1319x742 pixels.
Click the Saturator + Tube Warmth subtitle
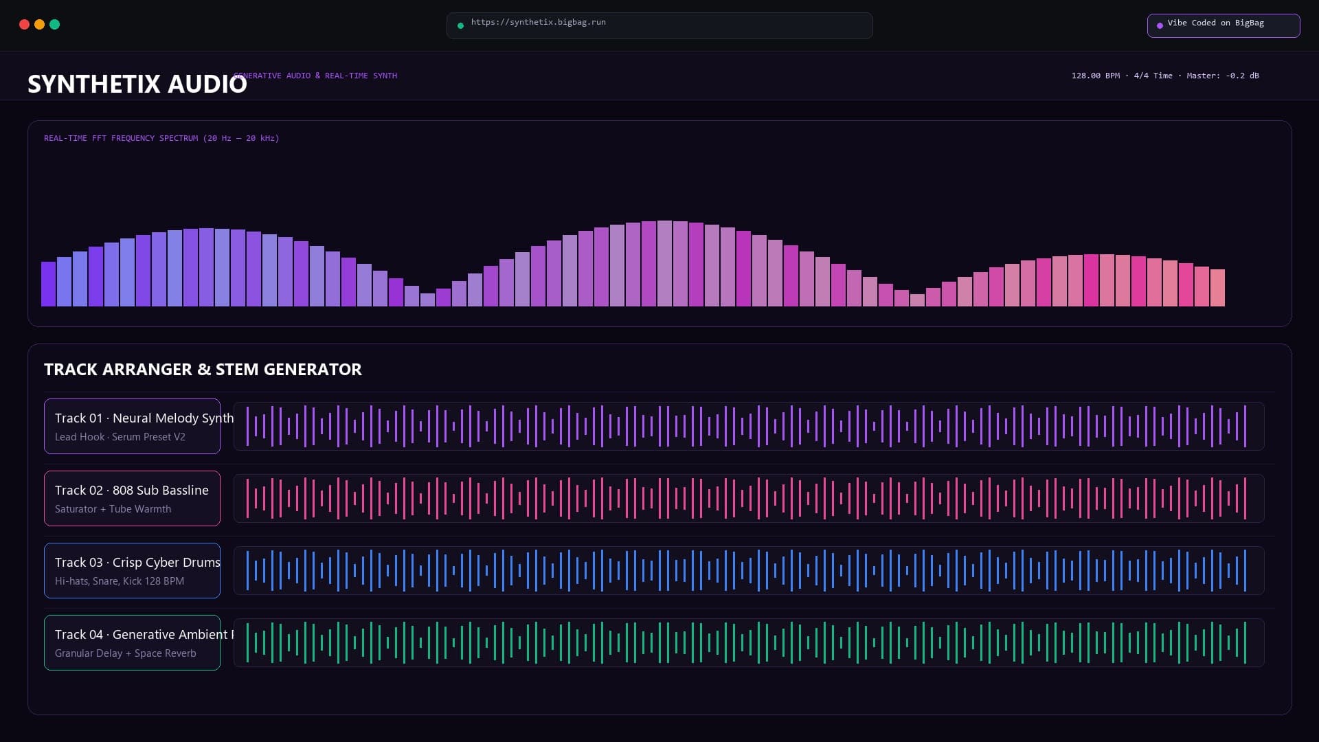(113, 509)
